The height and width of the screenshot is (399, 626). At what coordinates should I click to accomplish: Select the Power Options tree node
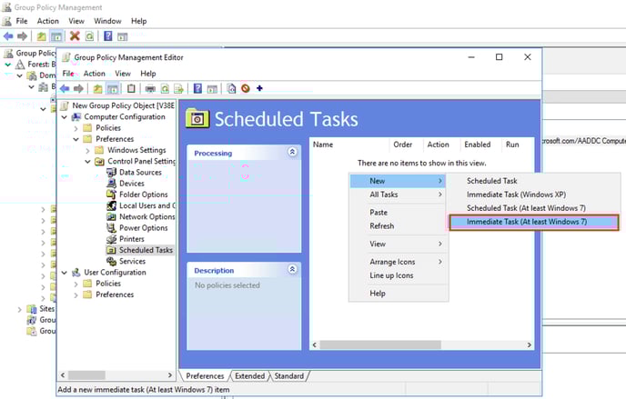143,228
